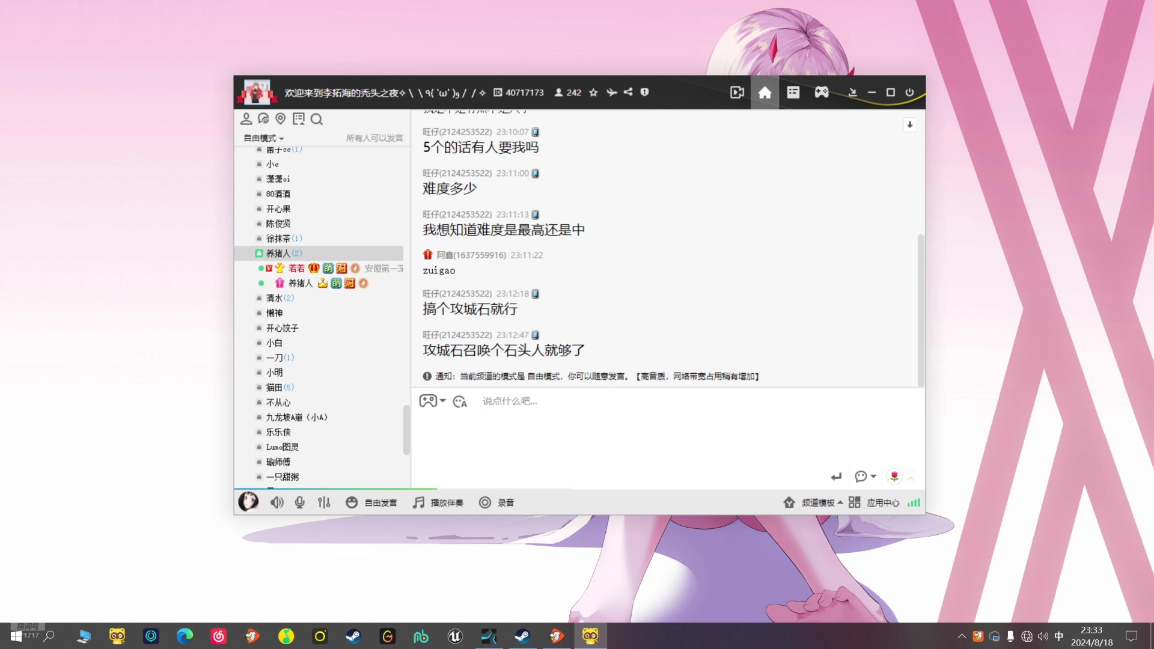Jump to latest message arrow button
The height and width of the screenshot is (649, 1154).
pyautogui.click(x=910, y=125)
